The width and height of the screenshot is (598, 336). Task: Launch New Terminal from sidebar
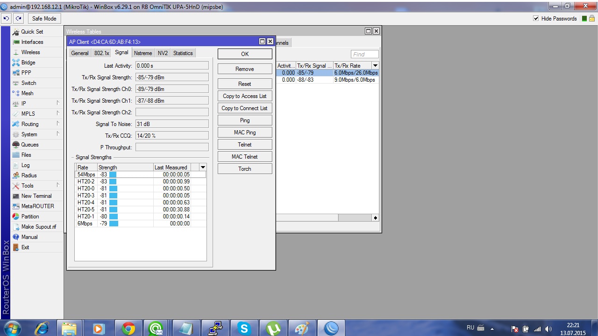tap(36, 196)
